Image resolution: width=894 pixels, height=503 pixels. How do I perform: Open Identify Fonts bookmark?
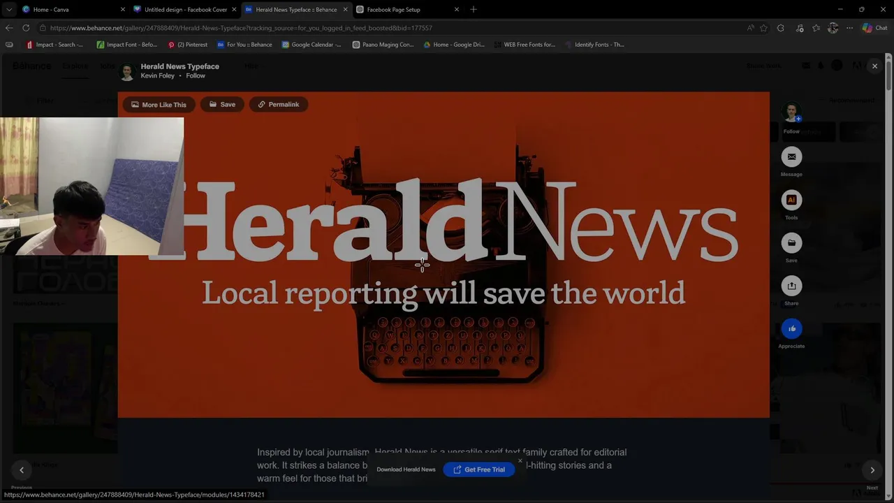(594, 45)
